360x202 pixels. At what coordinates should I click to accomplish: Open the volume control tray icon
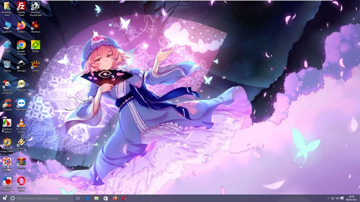click(x=337, y=198)
